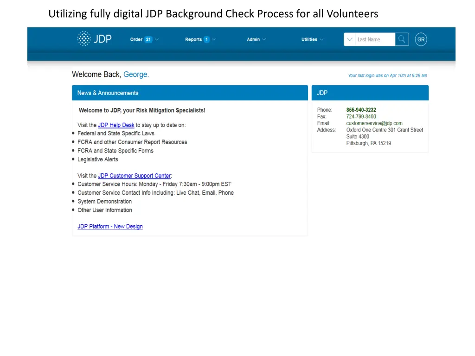Image resolution: width=475 pixels, height=356 pixels.
Task: Click the 'Pittsburgh, PA 15219' address line
Action: tap(369, 143)
